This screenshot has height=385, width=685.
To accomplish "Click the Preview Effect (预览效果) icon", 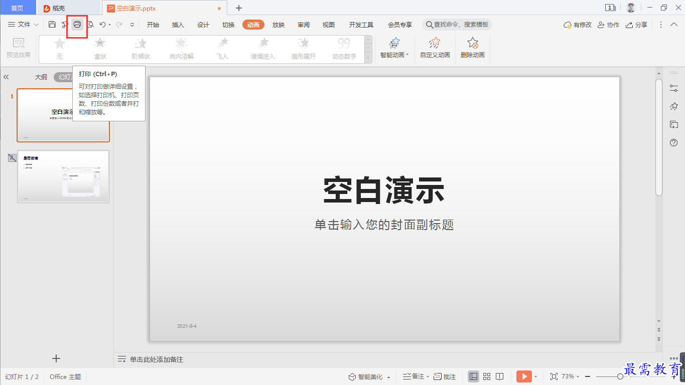I will coord(19,49).
